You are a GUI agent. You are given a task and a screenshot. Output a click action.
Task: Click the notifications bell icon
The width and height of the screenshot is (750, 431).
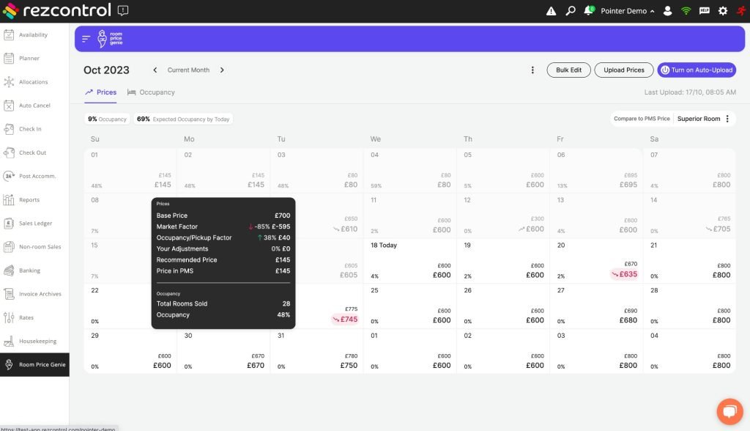[x=589, y=11]
